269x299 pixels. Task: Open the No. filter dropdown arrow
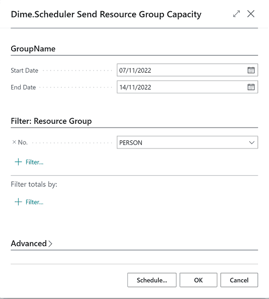coord(251,143)
